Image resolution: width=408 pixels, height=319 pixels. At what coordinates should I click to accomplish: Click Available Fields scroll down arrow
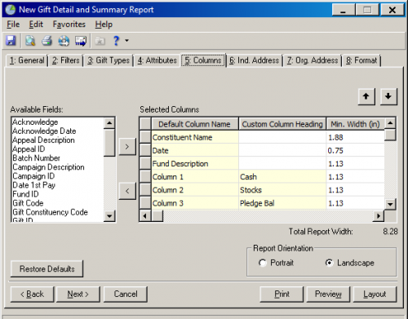[x=109, y=216]
